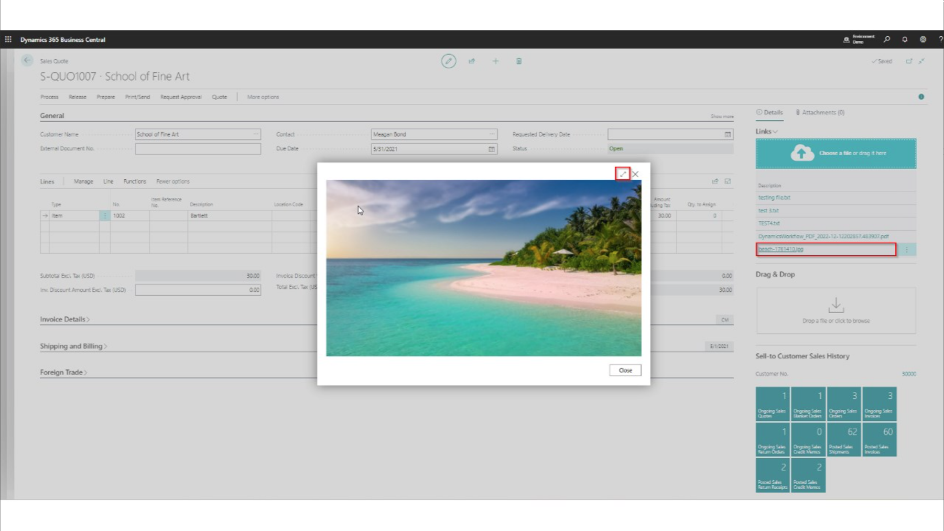Click the beach image preview
Viewport: 944px width, 531px height.
click(x=483, y=268)
